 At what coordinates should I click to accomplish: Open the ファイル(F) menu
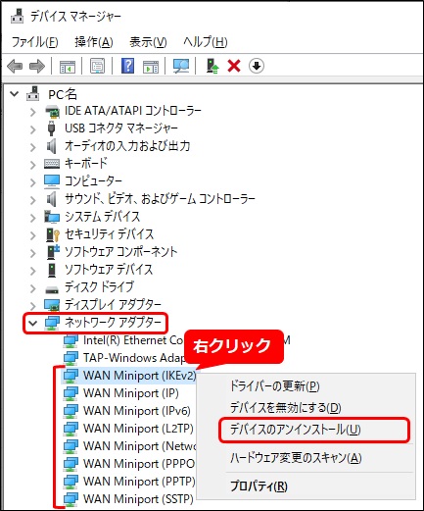(x=34, y=42)
